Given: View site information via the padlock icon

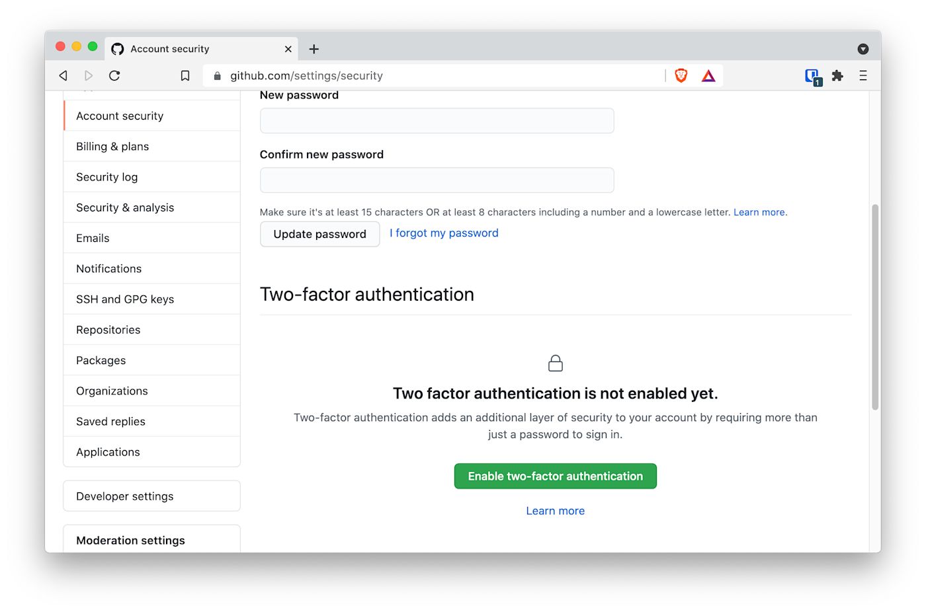Looking at the screenshot, I should 217,75.
